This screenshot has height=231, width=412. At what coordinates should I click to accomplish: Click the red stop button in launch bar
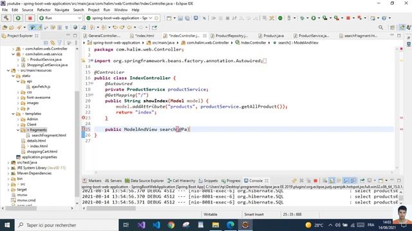tap(30, 18)
